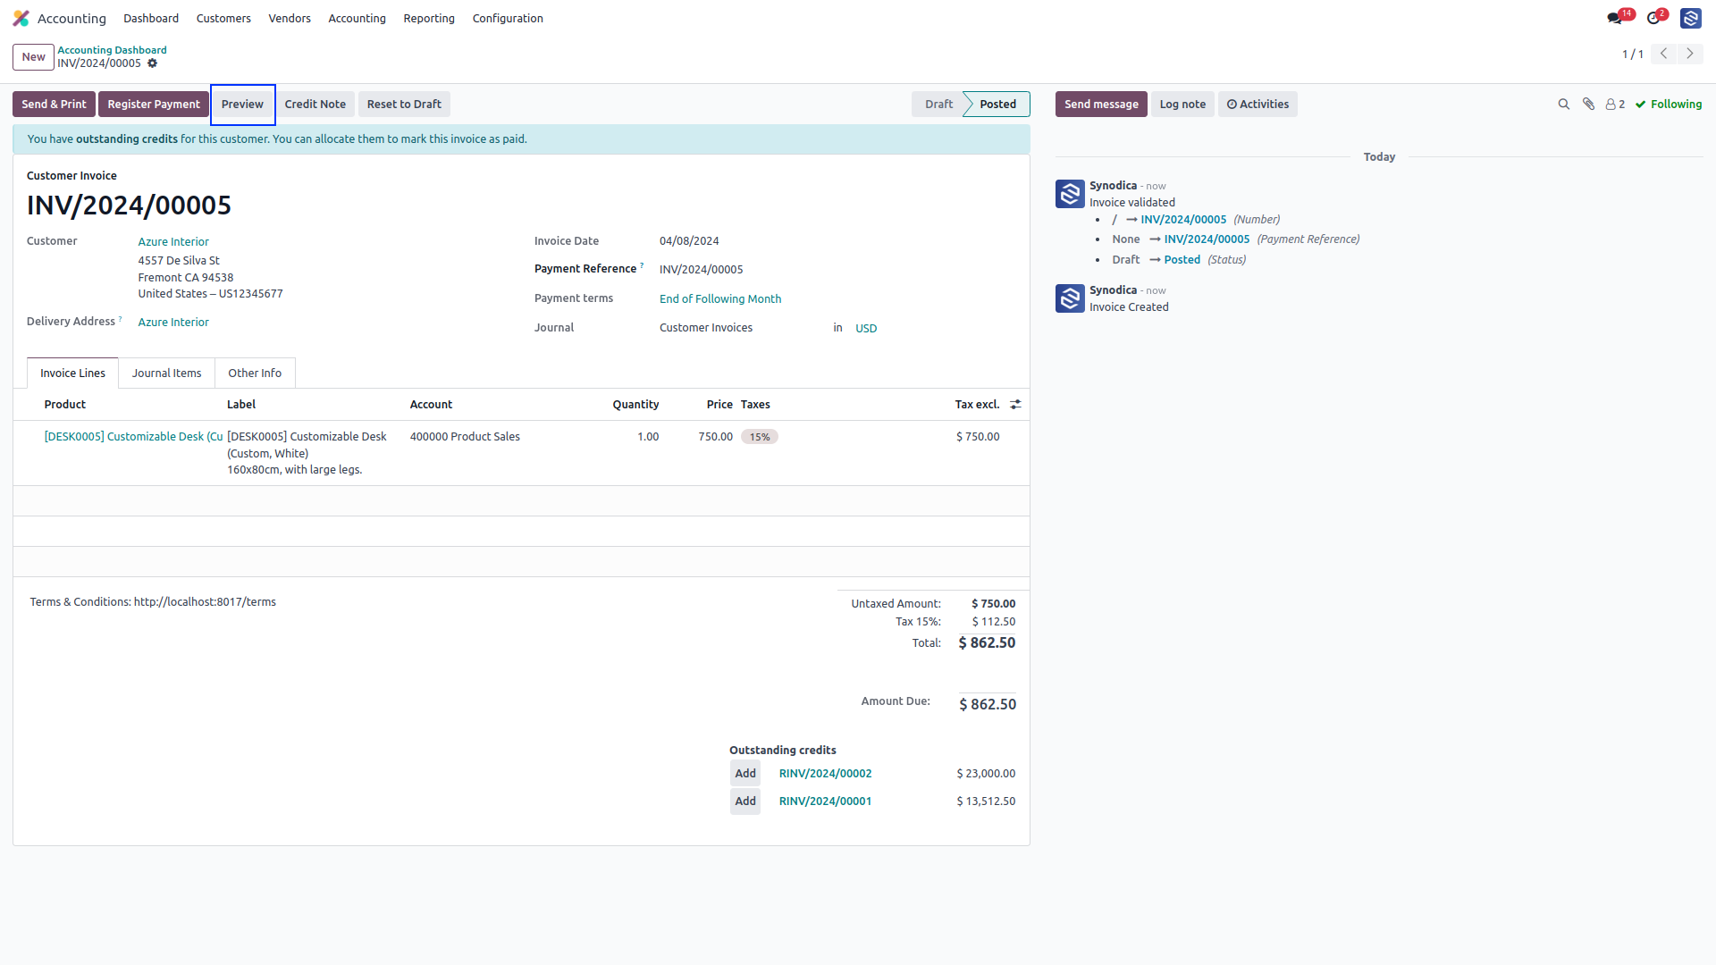1716x965 pixels.
Task: Click INV/2024/00005 Number link in chatter
Action: pos(1183,220)
